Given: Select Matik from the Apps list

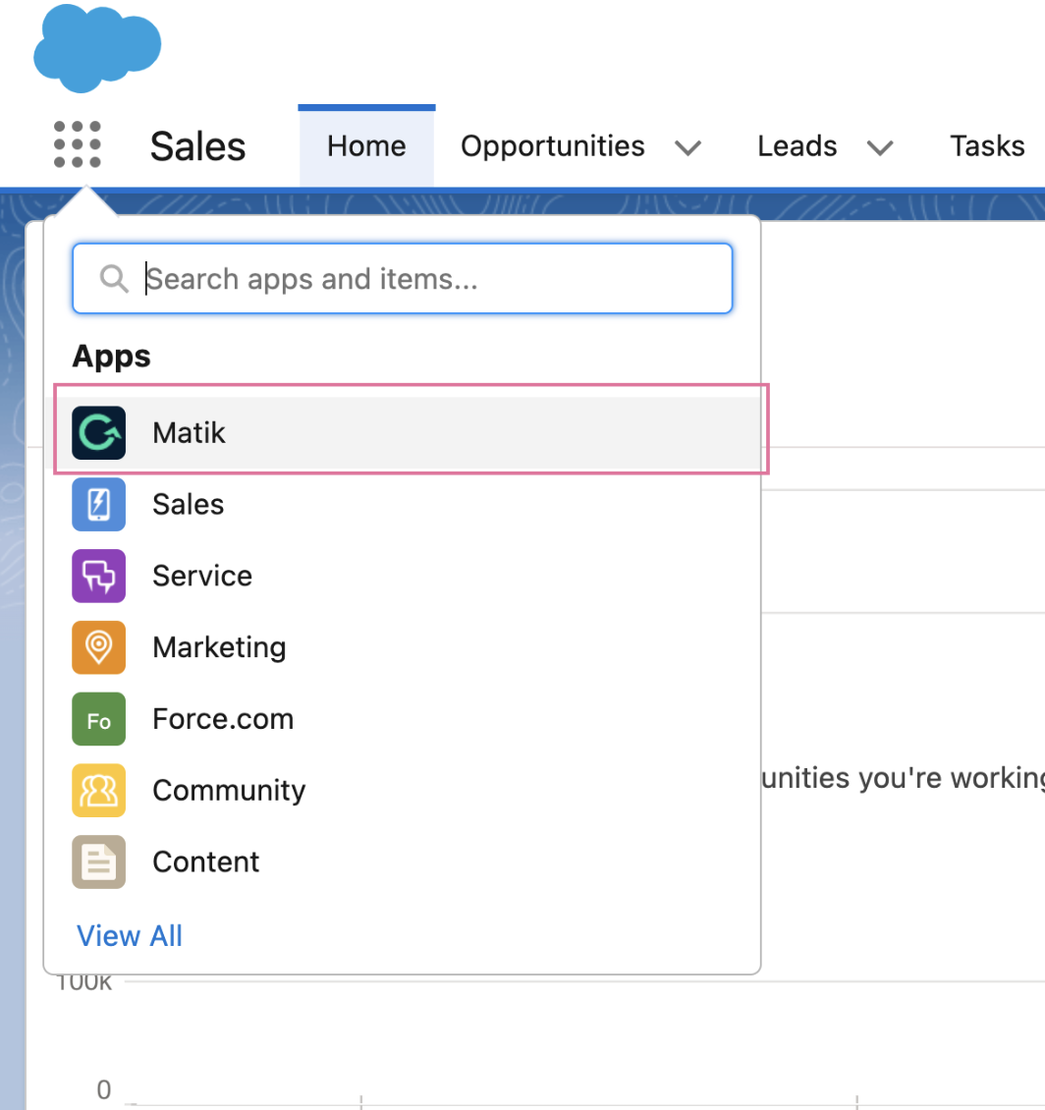Looking at the screenshot, I should click(x=403, y=432).
